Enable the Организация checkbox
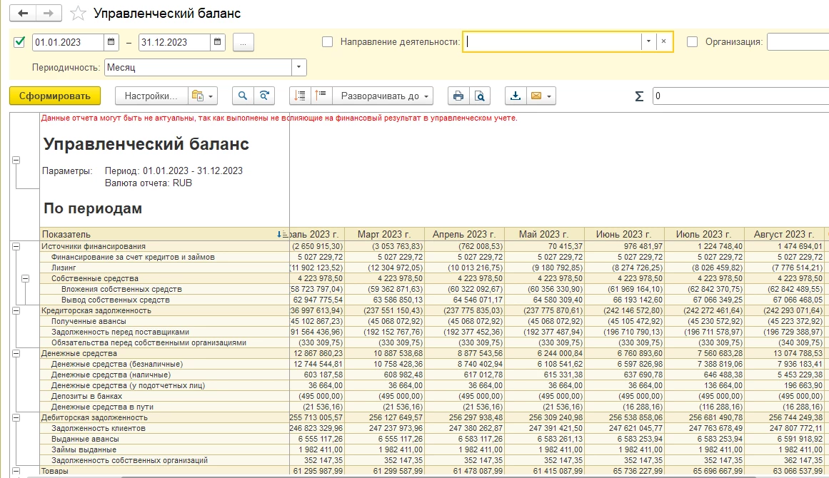 click(x=692, y=42)
